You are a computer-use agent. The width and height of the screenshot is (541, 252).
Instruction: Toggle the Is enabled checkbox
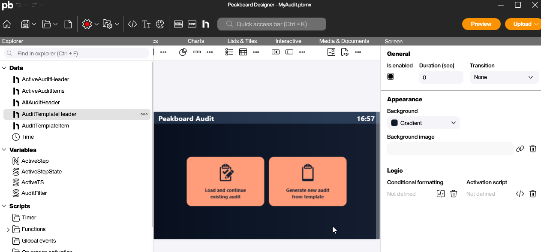(x=391, y=77)
